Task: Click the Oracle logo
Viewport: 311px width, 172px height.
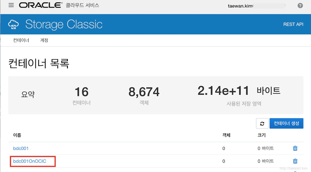Action: click(41, 5)
